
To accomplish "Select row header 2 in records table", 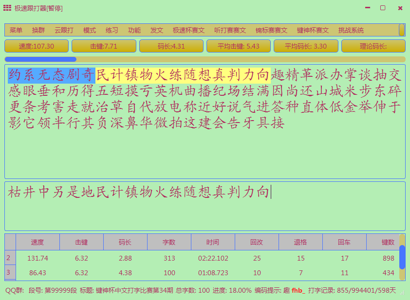I will point(10,258).
